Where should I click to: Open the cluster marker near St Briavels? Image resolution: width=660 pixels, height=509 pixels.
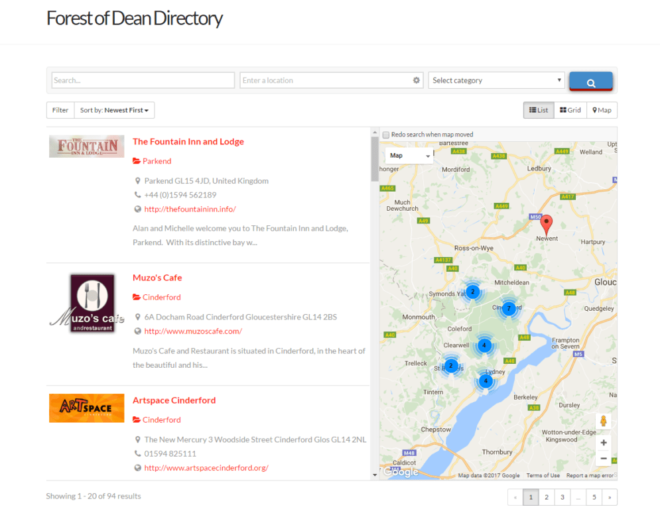[x=451, y=366]
